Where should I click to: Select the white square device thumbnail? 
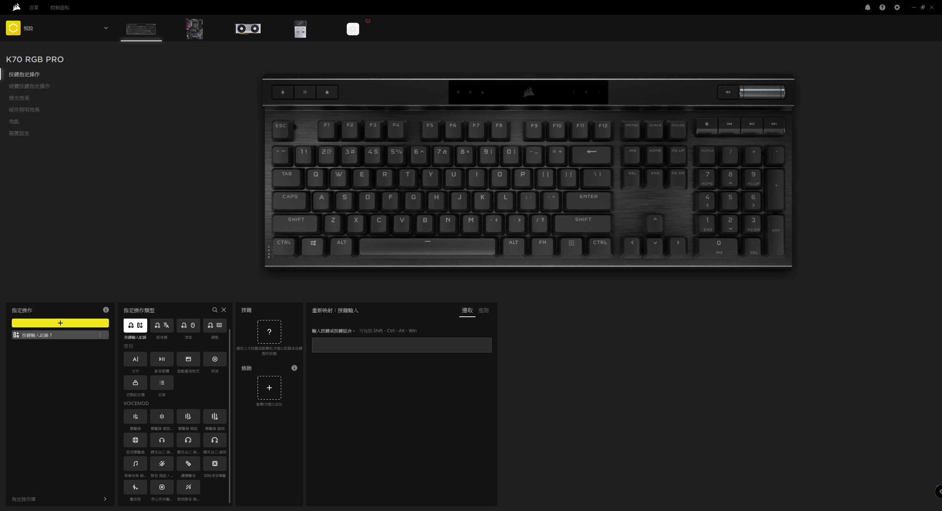pos(353,29)
